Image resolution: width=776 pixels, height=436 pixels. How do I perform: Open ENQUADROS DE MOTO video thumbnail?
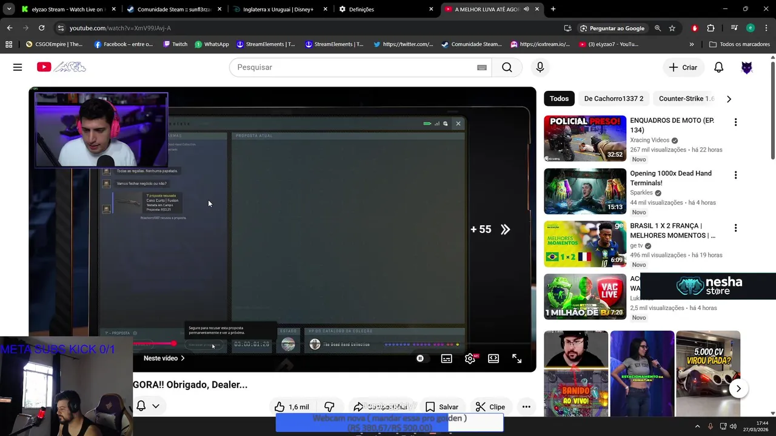tap(585, 139)
